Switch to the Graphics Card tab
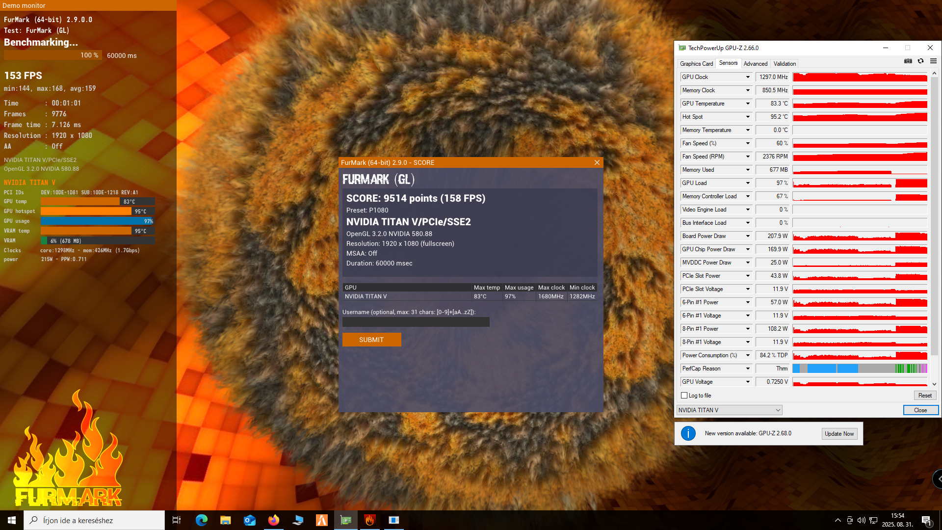This screenshot has width=942, height=530. [x=696, y=64]
